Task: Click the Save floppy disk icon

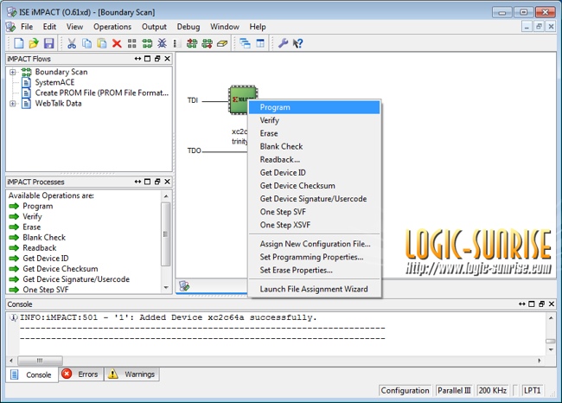Action: coord(48,43)
